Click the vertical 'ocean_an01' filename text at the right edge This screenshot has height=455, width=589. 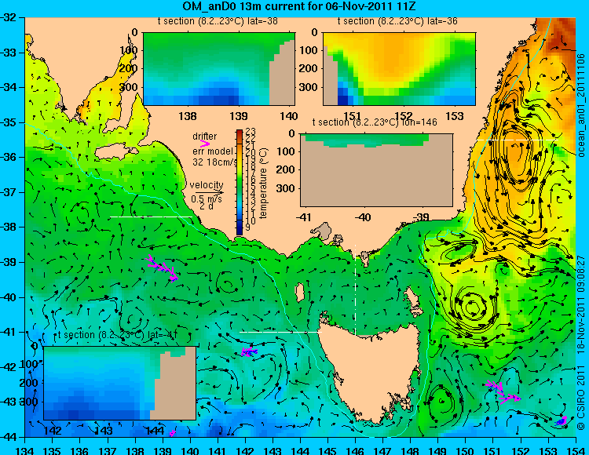(x=582, y=105)
